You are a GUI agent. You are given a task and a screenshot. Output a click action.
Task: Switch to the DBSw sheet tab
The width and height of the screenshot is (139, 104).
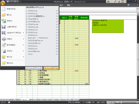tap(18, 100)
